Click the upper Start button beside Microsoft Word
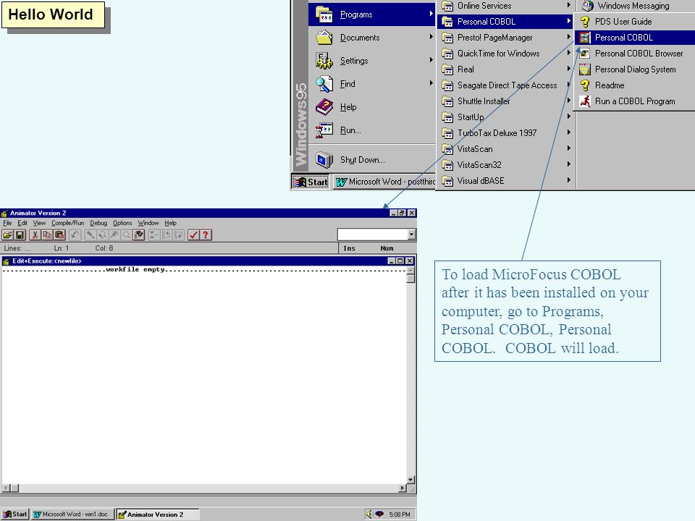 311,182
